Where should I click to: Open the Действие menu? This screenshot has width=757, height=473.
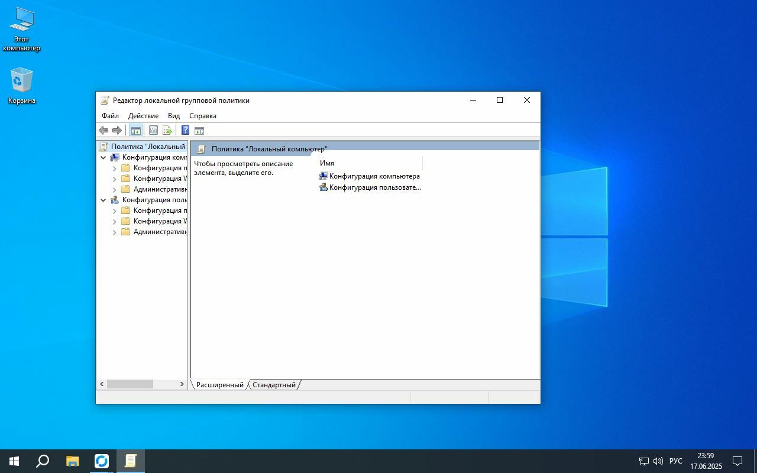pyautogui.click(x=143, y=116)
